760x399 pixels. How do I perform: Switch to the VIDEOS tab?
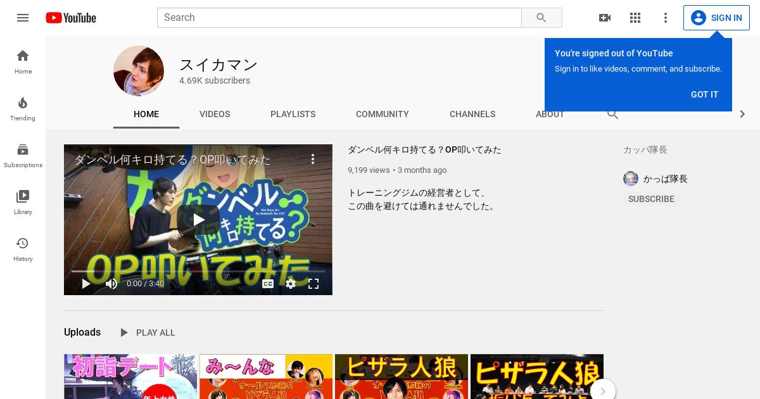tap(215, 114)
